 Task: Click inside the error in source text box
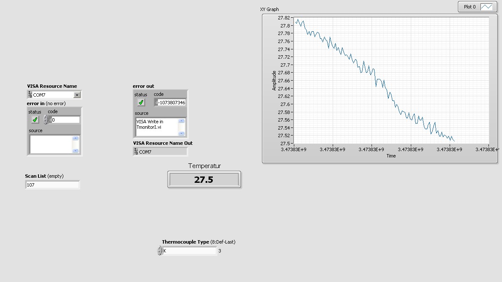click(x=51, y=144)
